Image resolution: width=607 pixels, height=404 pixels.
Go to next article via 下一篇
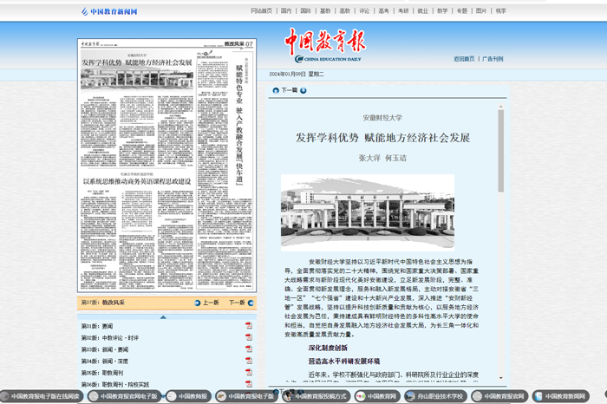pos(289,90)
